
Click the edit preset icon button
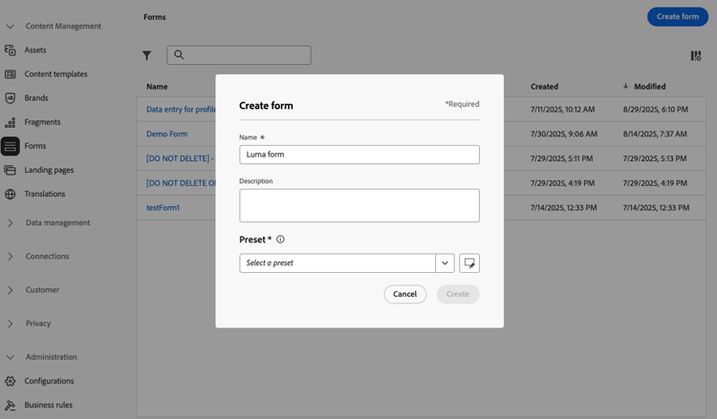[468, 262]
